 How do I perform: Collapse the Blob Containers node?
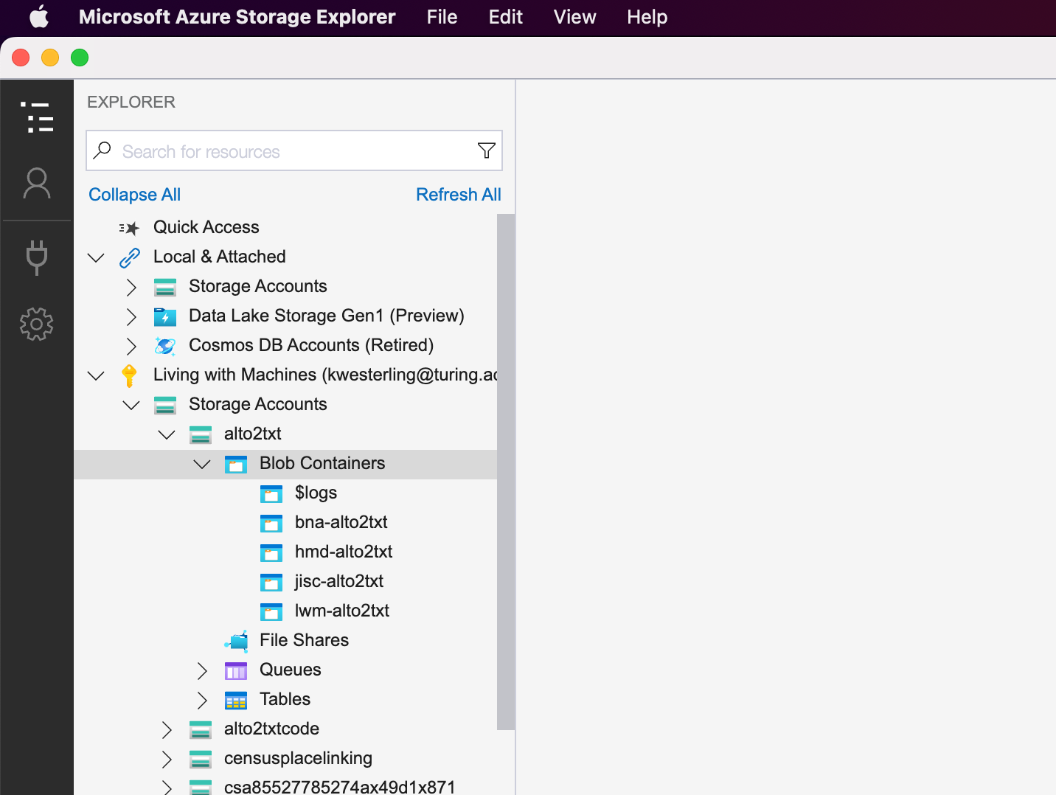[x=202, y=464]
